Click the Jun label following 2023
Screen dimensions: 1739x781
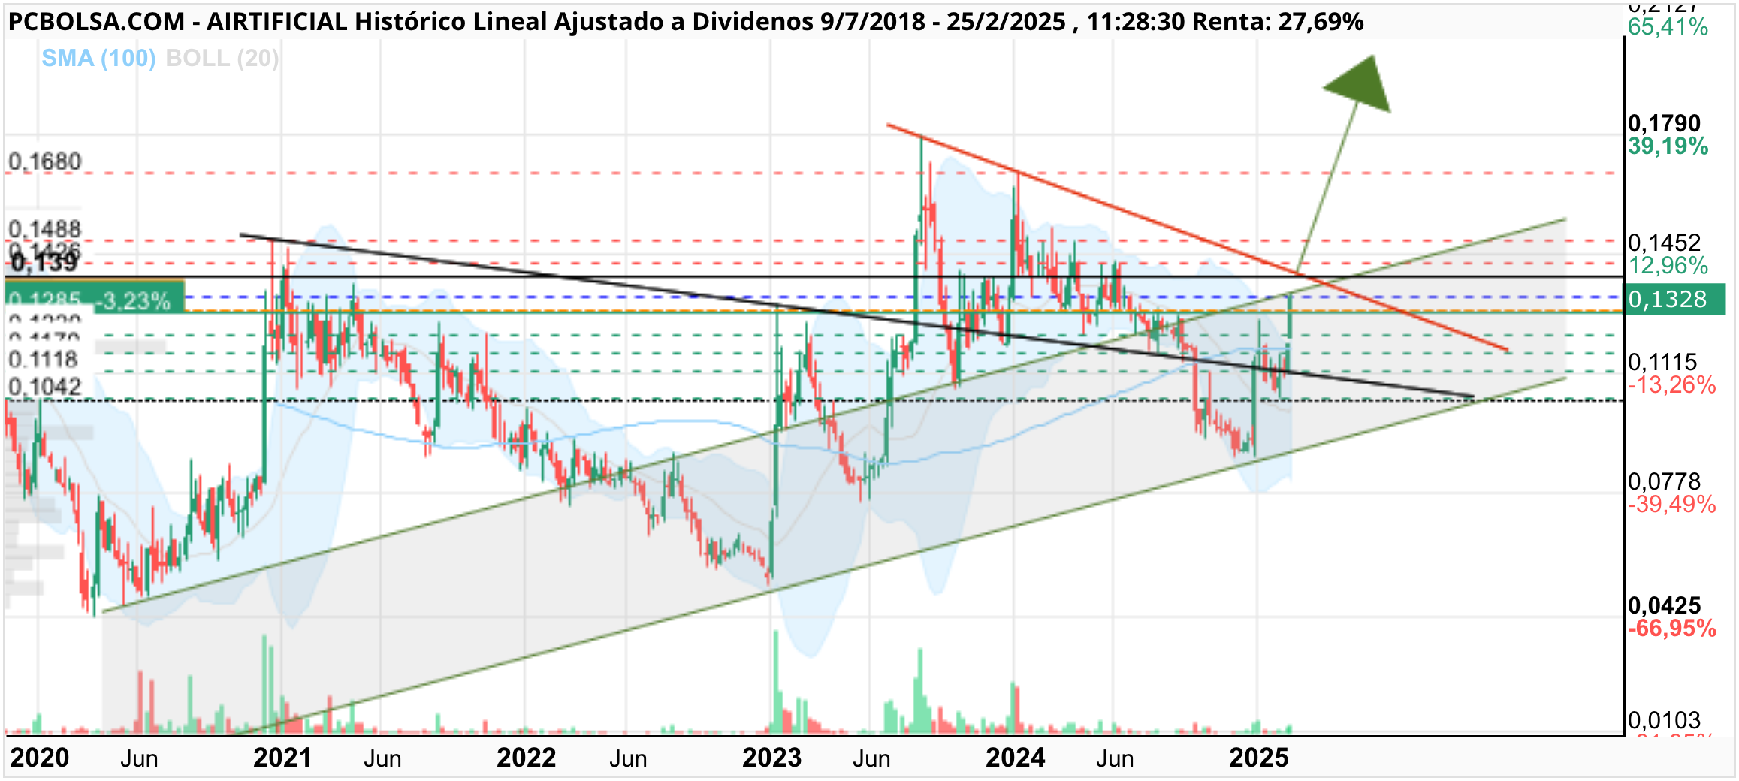point(871,758)
